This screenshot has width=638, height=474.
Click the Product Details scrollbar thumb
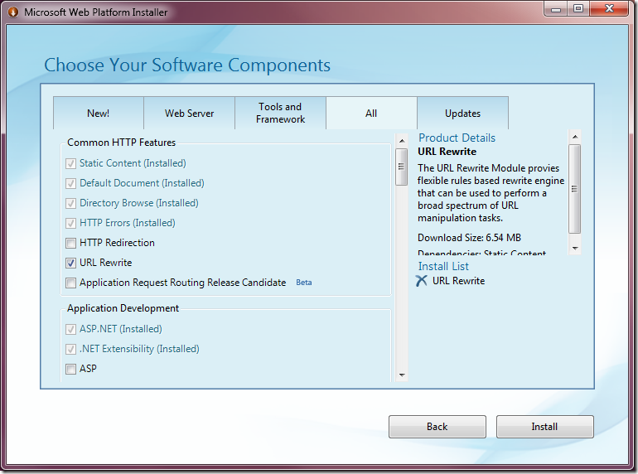[574, 189]
